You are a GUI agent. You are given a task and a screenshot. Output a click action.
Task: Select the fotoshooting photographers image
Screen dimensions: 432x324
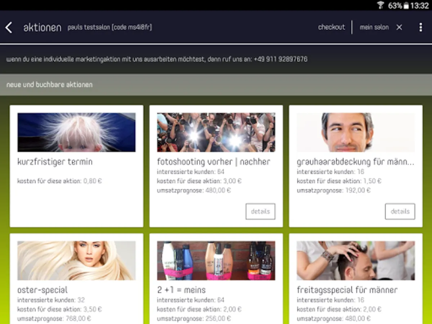[216, 132]
